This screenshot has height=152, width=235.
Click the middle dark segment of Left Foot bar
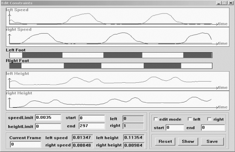[123, 55]
